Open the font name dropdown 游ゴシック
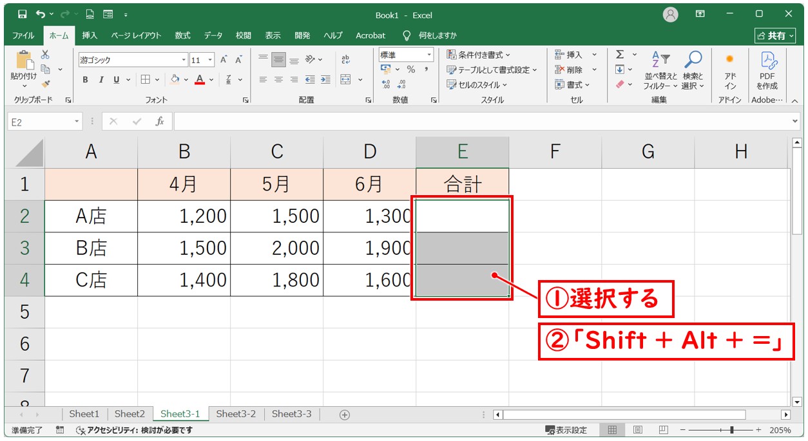808x441 pixels. [184, 60]
